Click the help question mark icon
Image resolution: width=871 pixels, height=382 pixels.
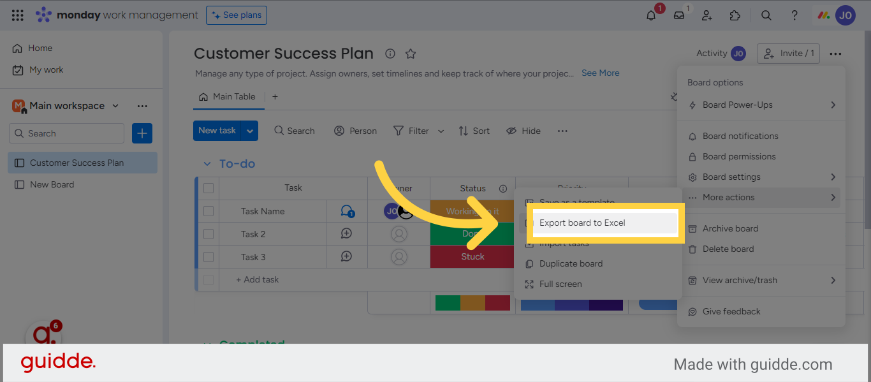(x=794, y=15)
